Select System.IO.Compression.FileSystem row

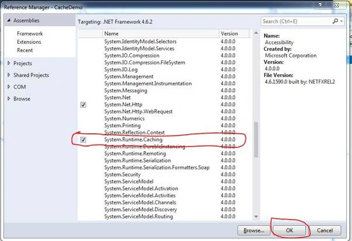[x=164, y=63]
